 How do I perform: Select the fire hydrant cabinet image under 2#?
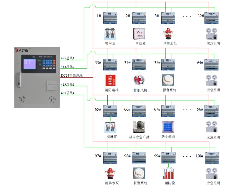pos(139,34)
